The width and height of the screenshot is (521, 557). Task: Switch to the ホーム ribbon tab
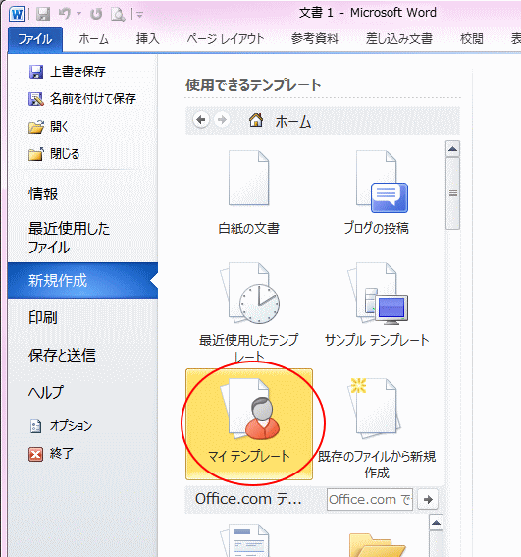click(93, 39)
